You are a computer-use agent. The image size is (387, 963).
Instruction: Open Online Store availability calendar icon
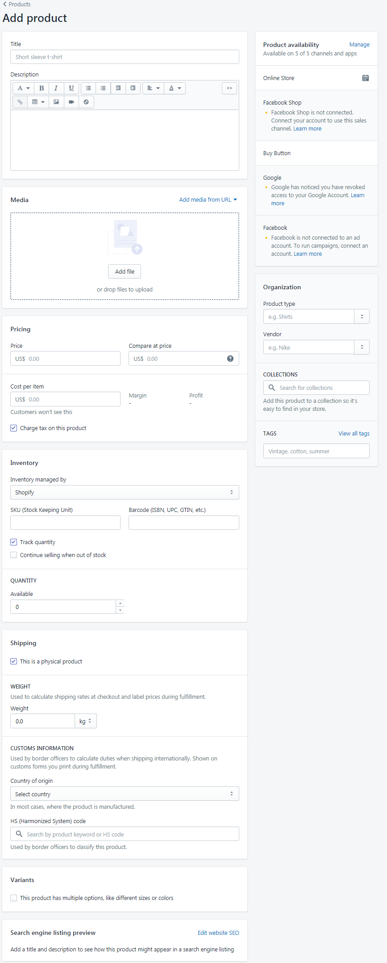point(366,78)
